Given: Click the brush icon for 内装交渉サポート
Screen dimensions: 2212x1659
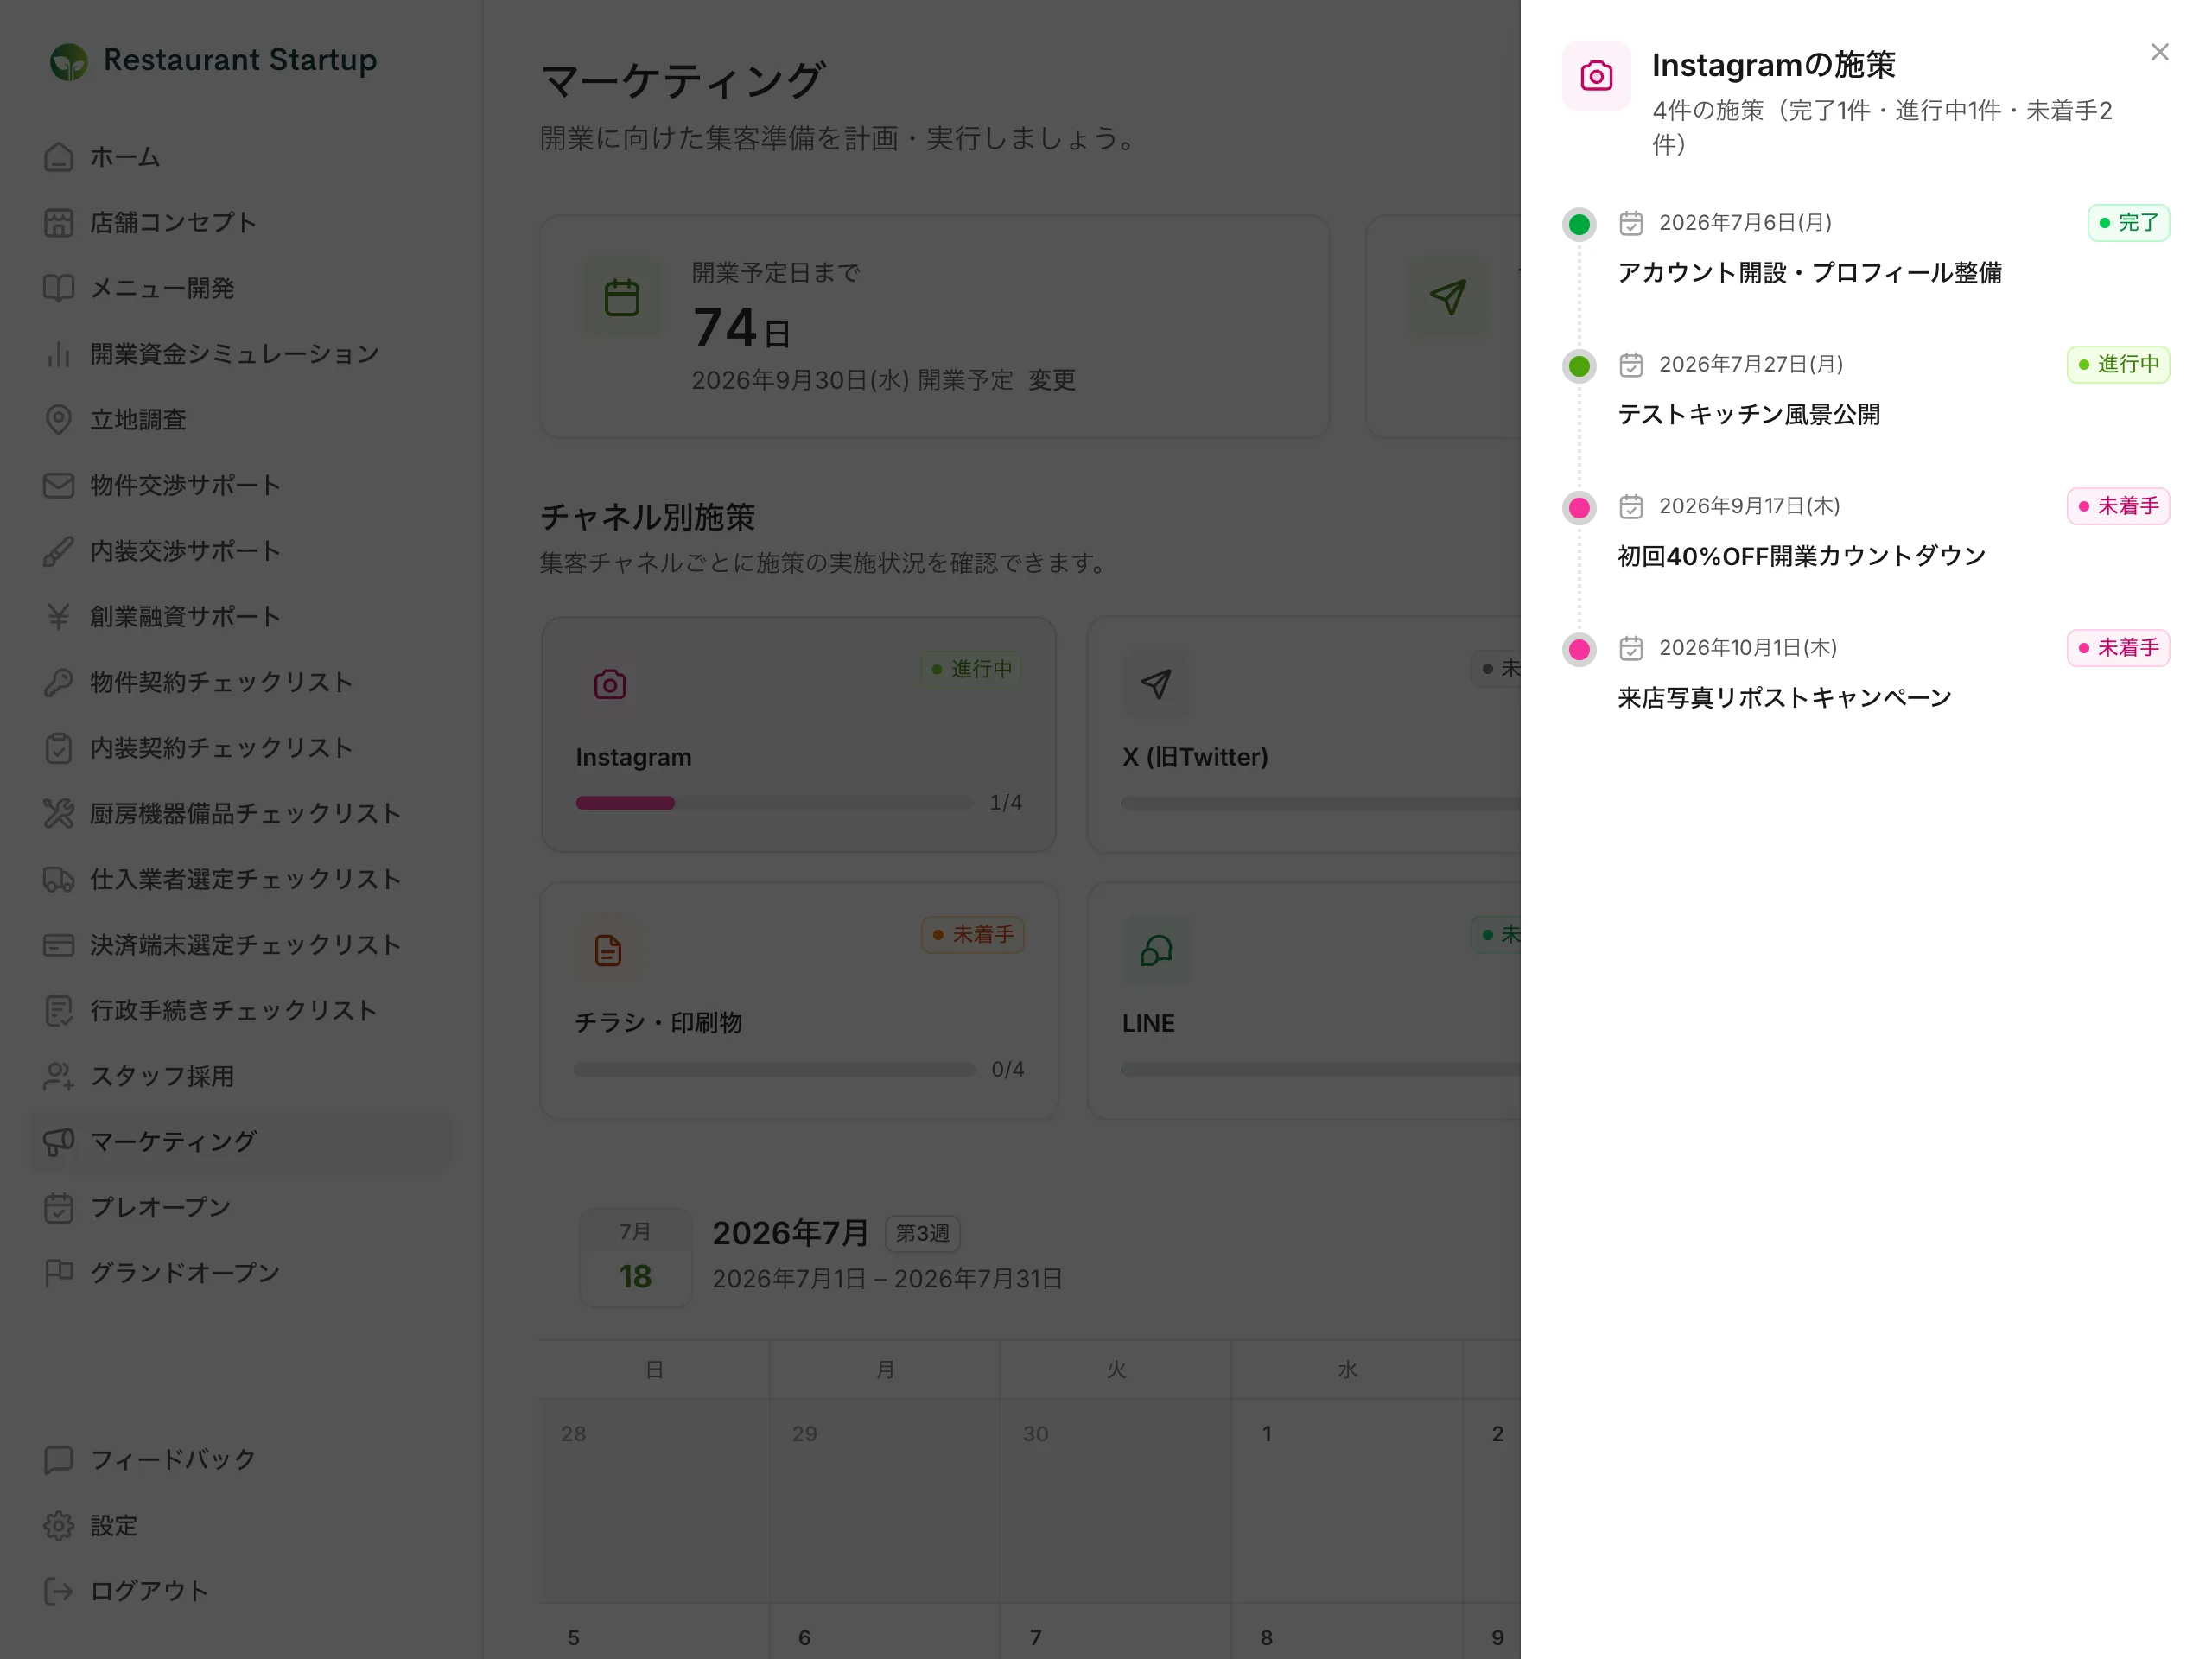Looking at the screenshot, I should point(59,552).
